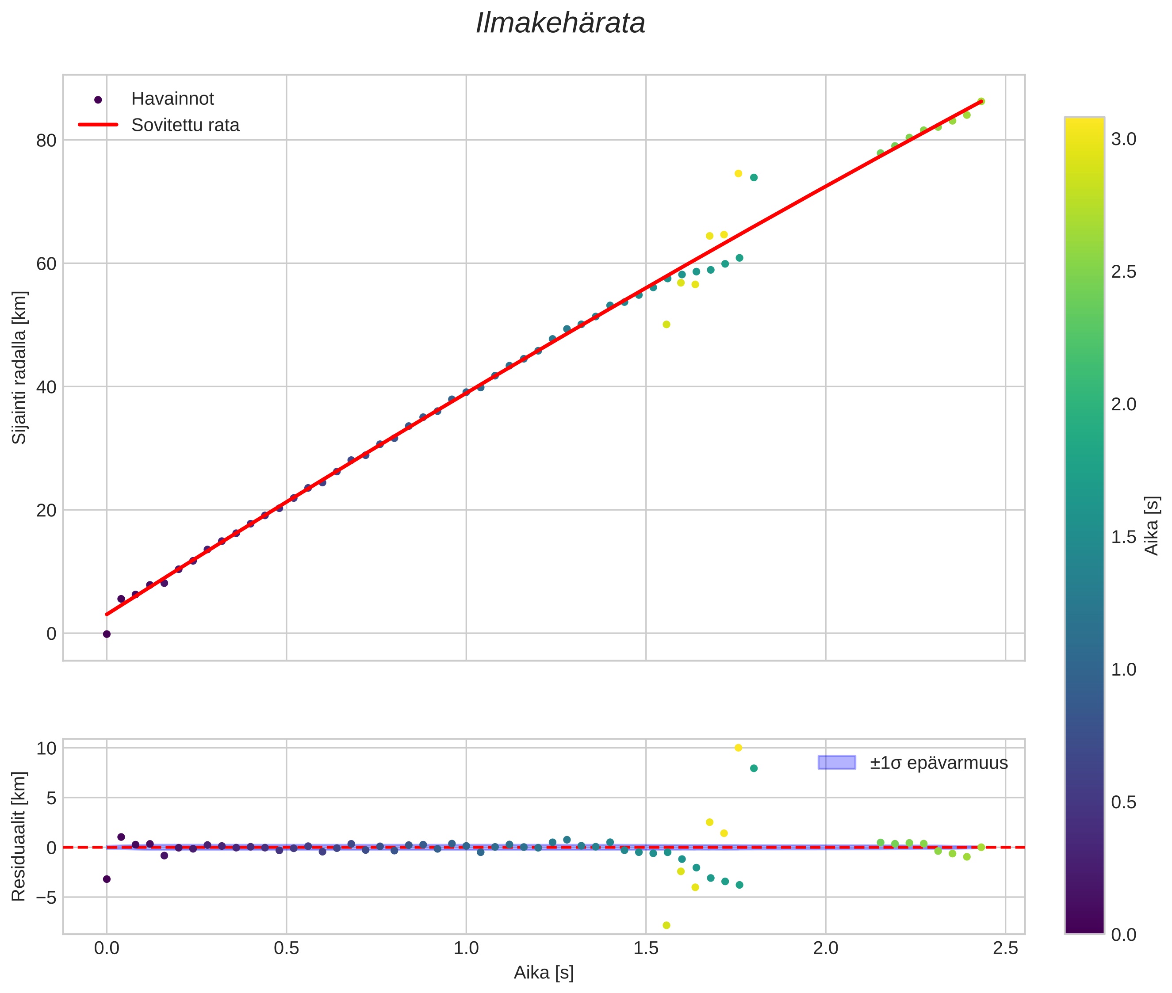Click the 3.0 tick on the colorbar
Image resolution: width=1172 pixels, height=993 pixels.
pyautogui.click(x=1123, y=139)
